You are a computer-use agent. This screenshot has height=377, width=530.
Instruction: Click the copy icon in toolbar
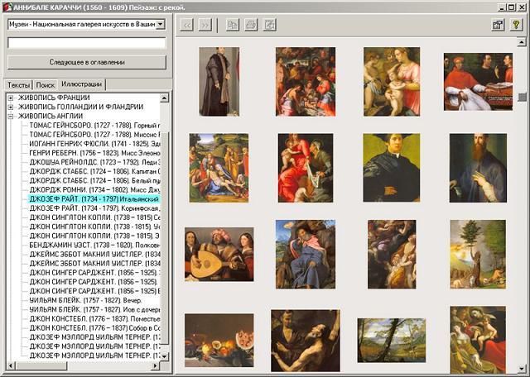tap(232, 25)
